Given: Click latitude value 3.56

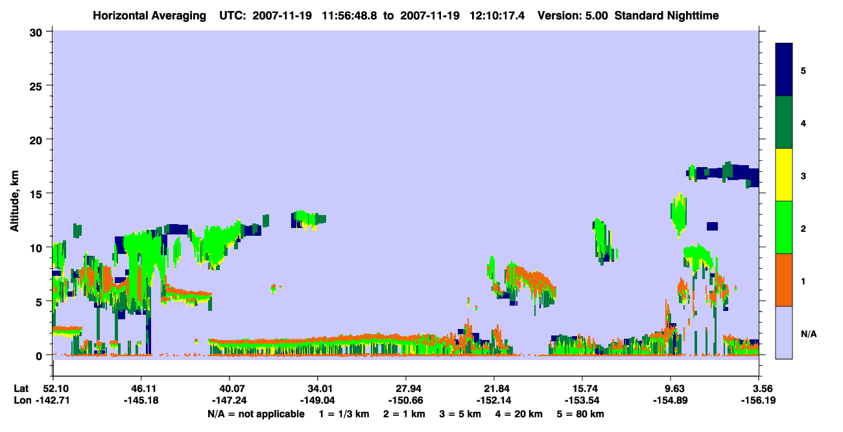Looking at the screenshot, I should click(x=763, y=389).
